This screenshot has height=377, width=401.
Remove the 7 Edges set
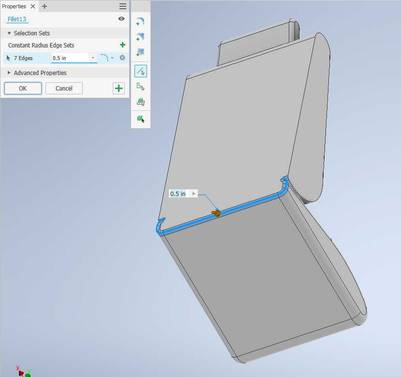tap(122, 58)
